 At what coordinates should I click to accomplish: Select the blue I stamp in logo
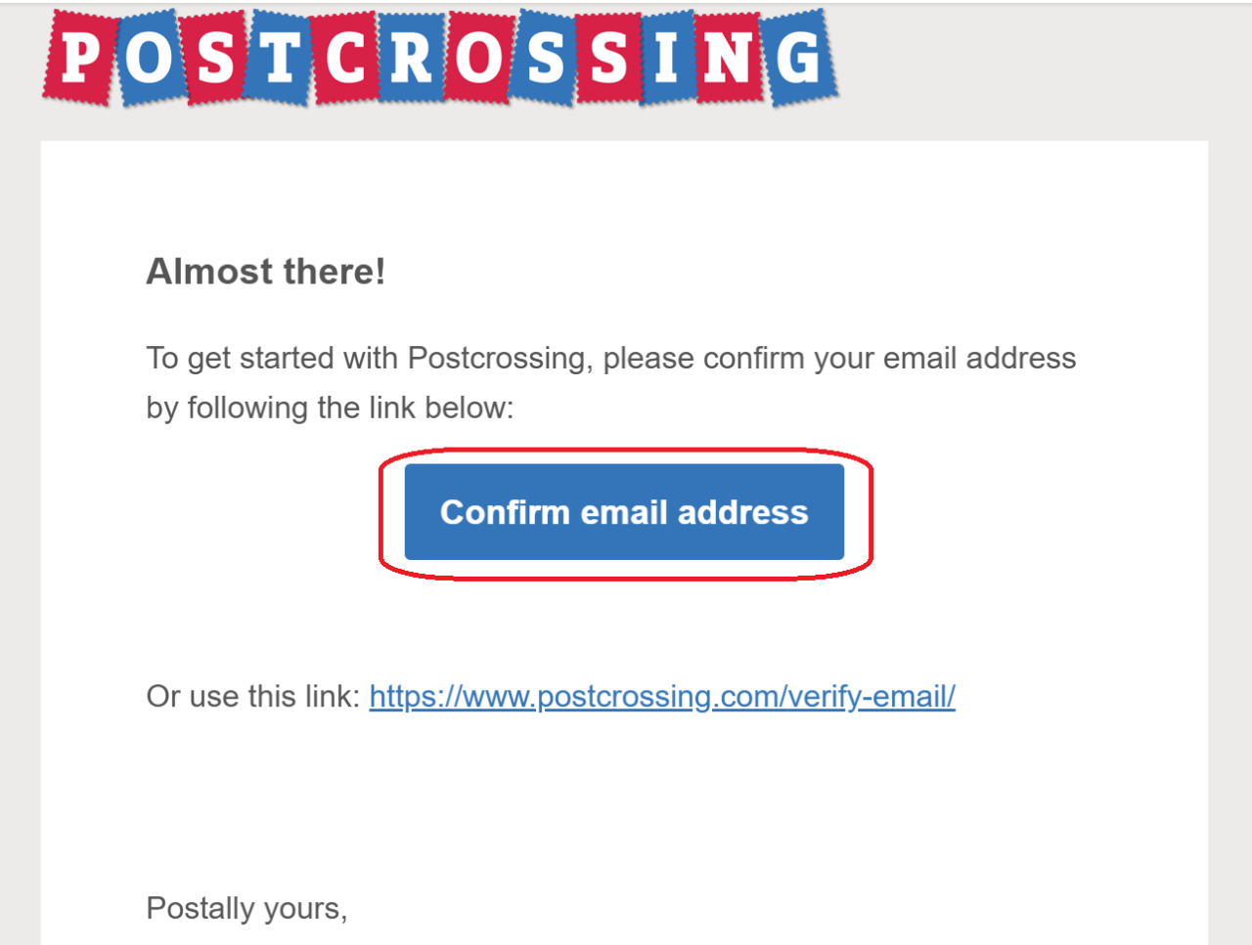click(x=667, y=58)
